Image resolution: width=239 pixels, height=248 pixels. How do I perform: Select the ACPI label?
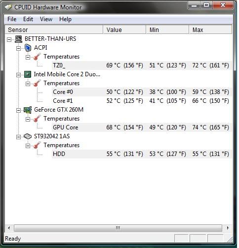[40, 48]
